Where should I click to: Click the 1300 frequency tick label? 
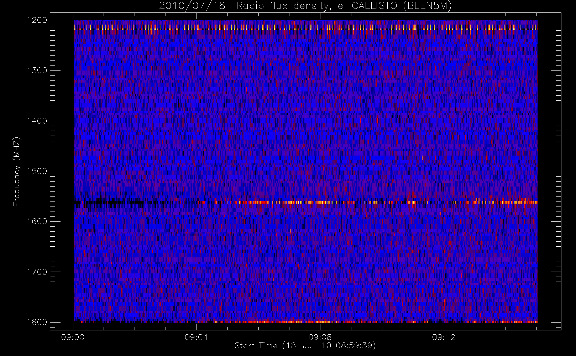37,70
